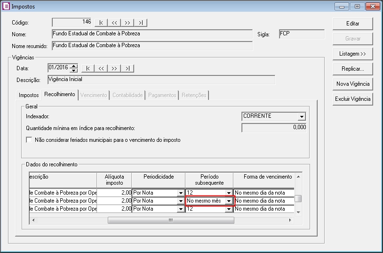The width and height of the screenshot is (383, 253).
Task: Go to previous record in Código navigation
Action: (x=114, y=23)
